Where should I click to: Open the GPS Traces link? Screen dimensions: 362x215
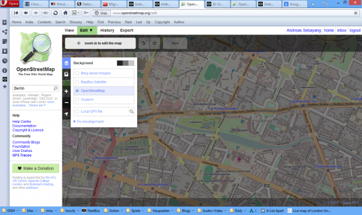point(22,155)
